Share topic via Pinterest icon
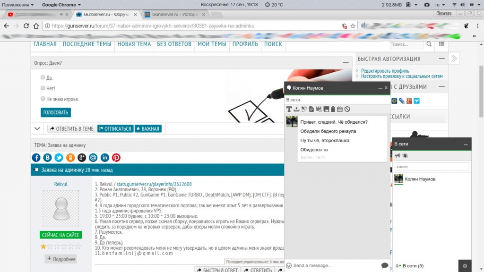Viewport: 484px width, 272px height. click(116, 158)
